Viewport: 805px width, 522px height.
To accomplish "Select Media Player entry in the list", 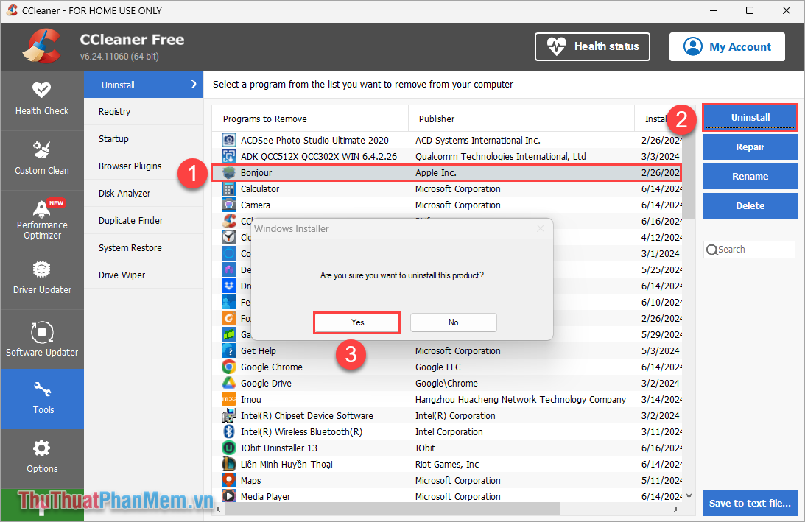I will point(265,496).
